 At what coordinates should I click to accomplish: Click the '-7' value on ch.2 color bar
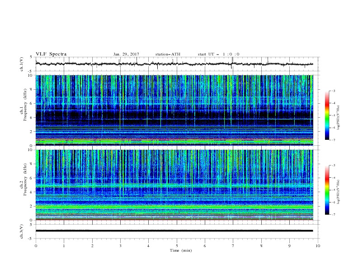click(334, 215)
